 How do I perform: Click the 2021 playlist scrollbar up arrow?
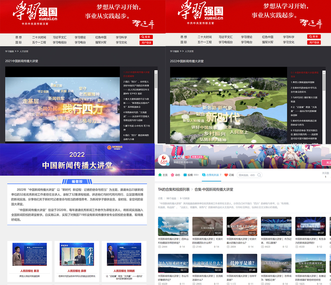click(156, 72)
